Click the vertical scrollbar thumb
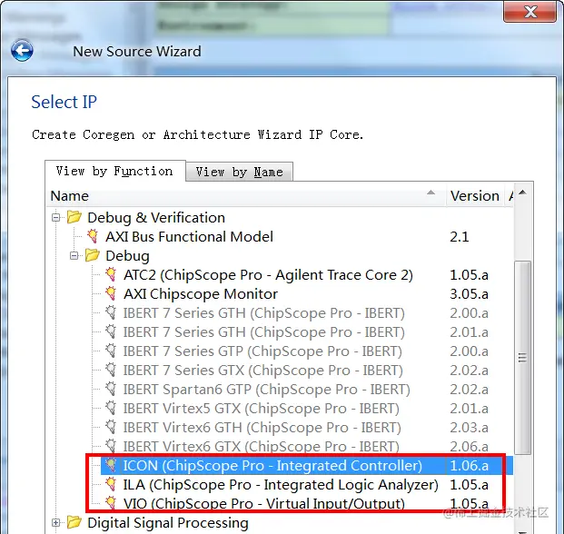This screenshot has height=534, width=564. tap(522, 358)
